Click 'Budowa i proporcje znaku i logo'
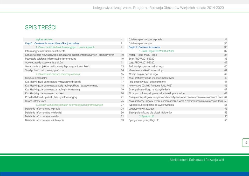Image resolution: width=249 pixels, height=176 pixels. pos(146,66)
